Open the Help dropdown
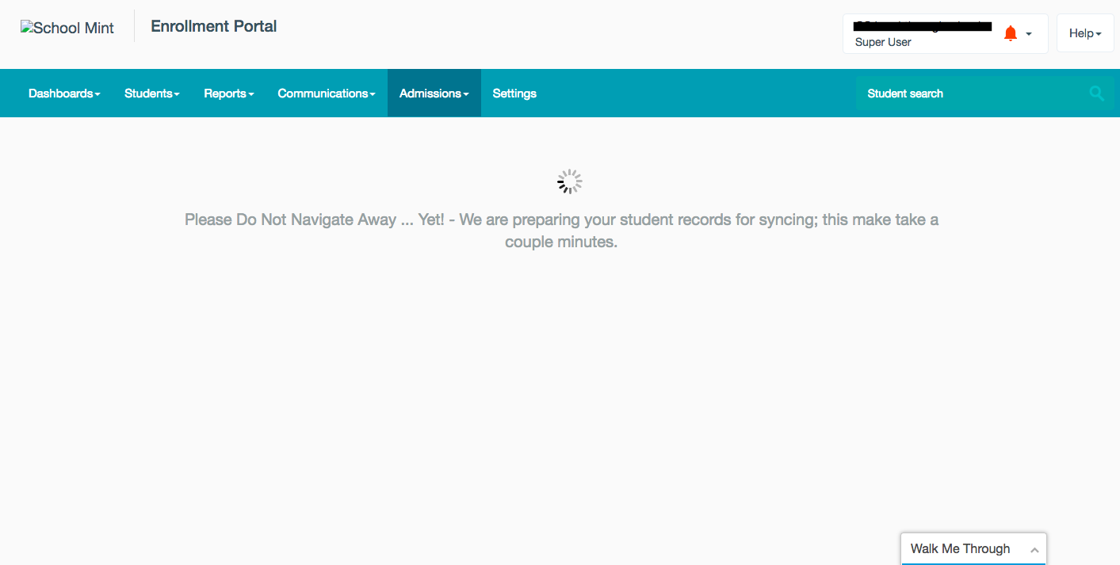The width and height of the screenshot is (1120, 565). [x=1085, y=33]
